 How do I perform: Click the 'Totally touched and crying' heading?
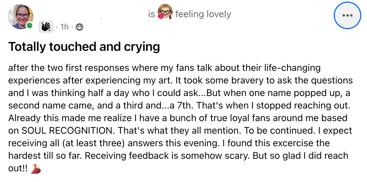pos(84,47)
